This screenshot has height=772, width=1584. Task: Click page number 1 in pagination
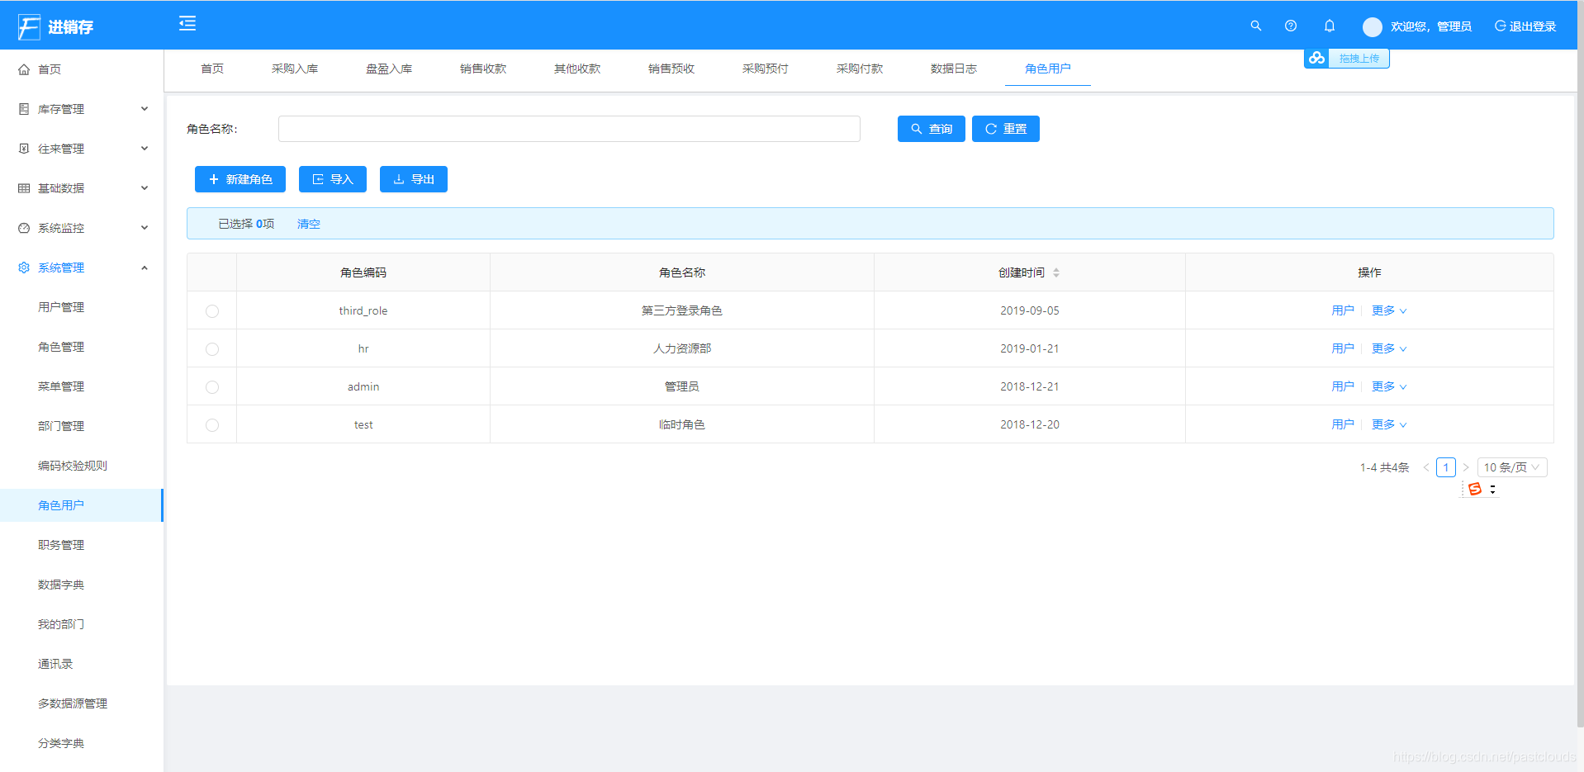click(1446, 467)
